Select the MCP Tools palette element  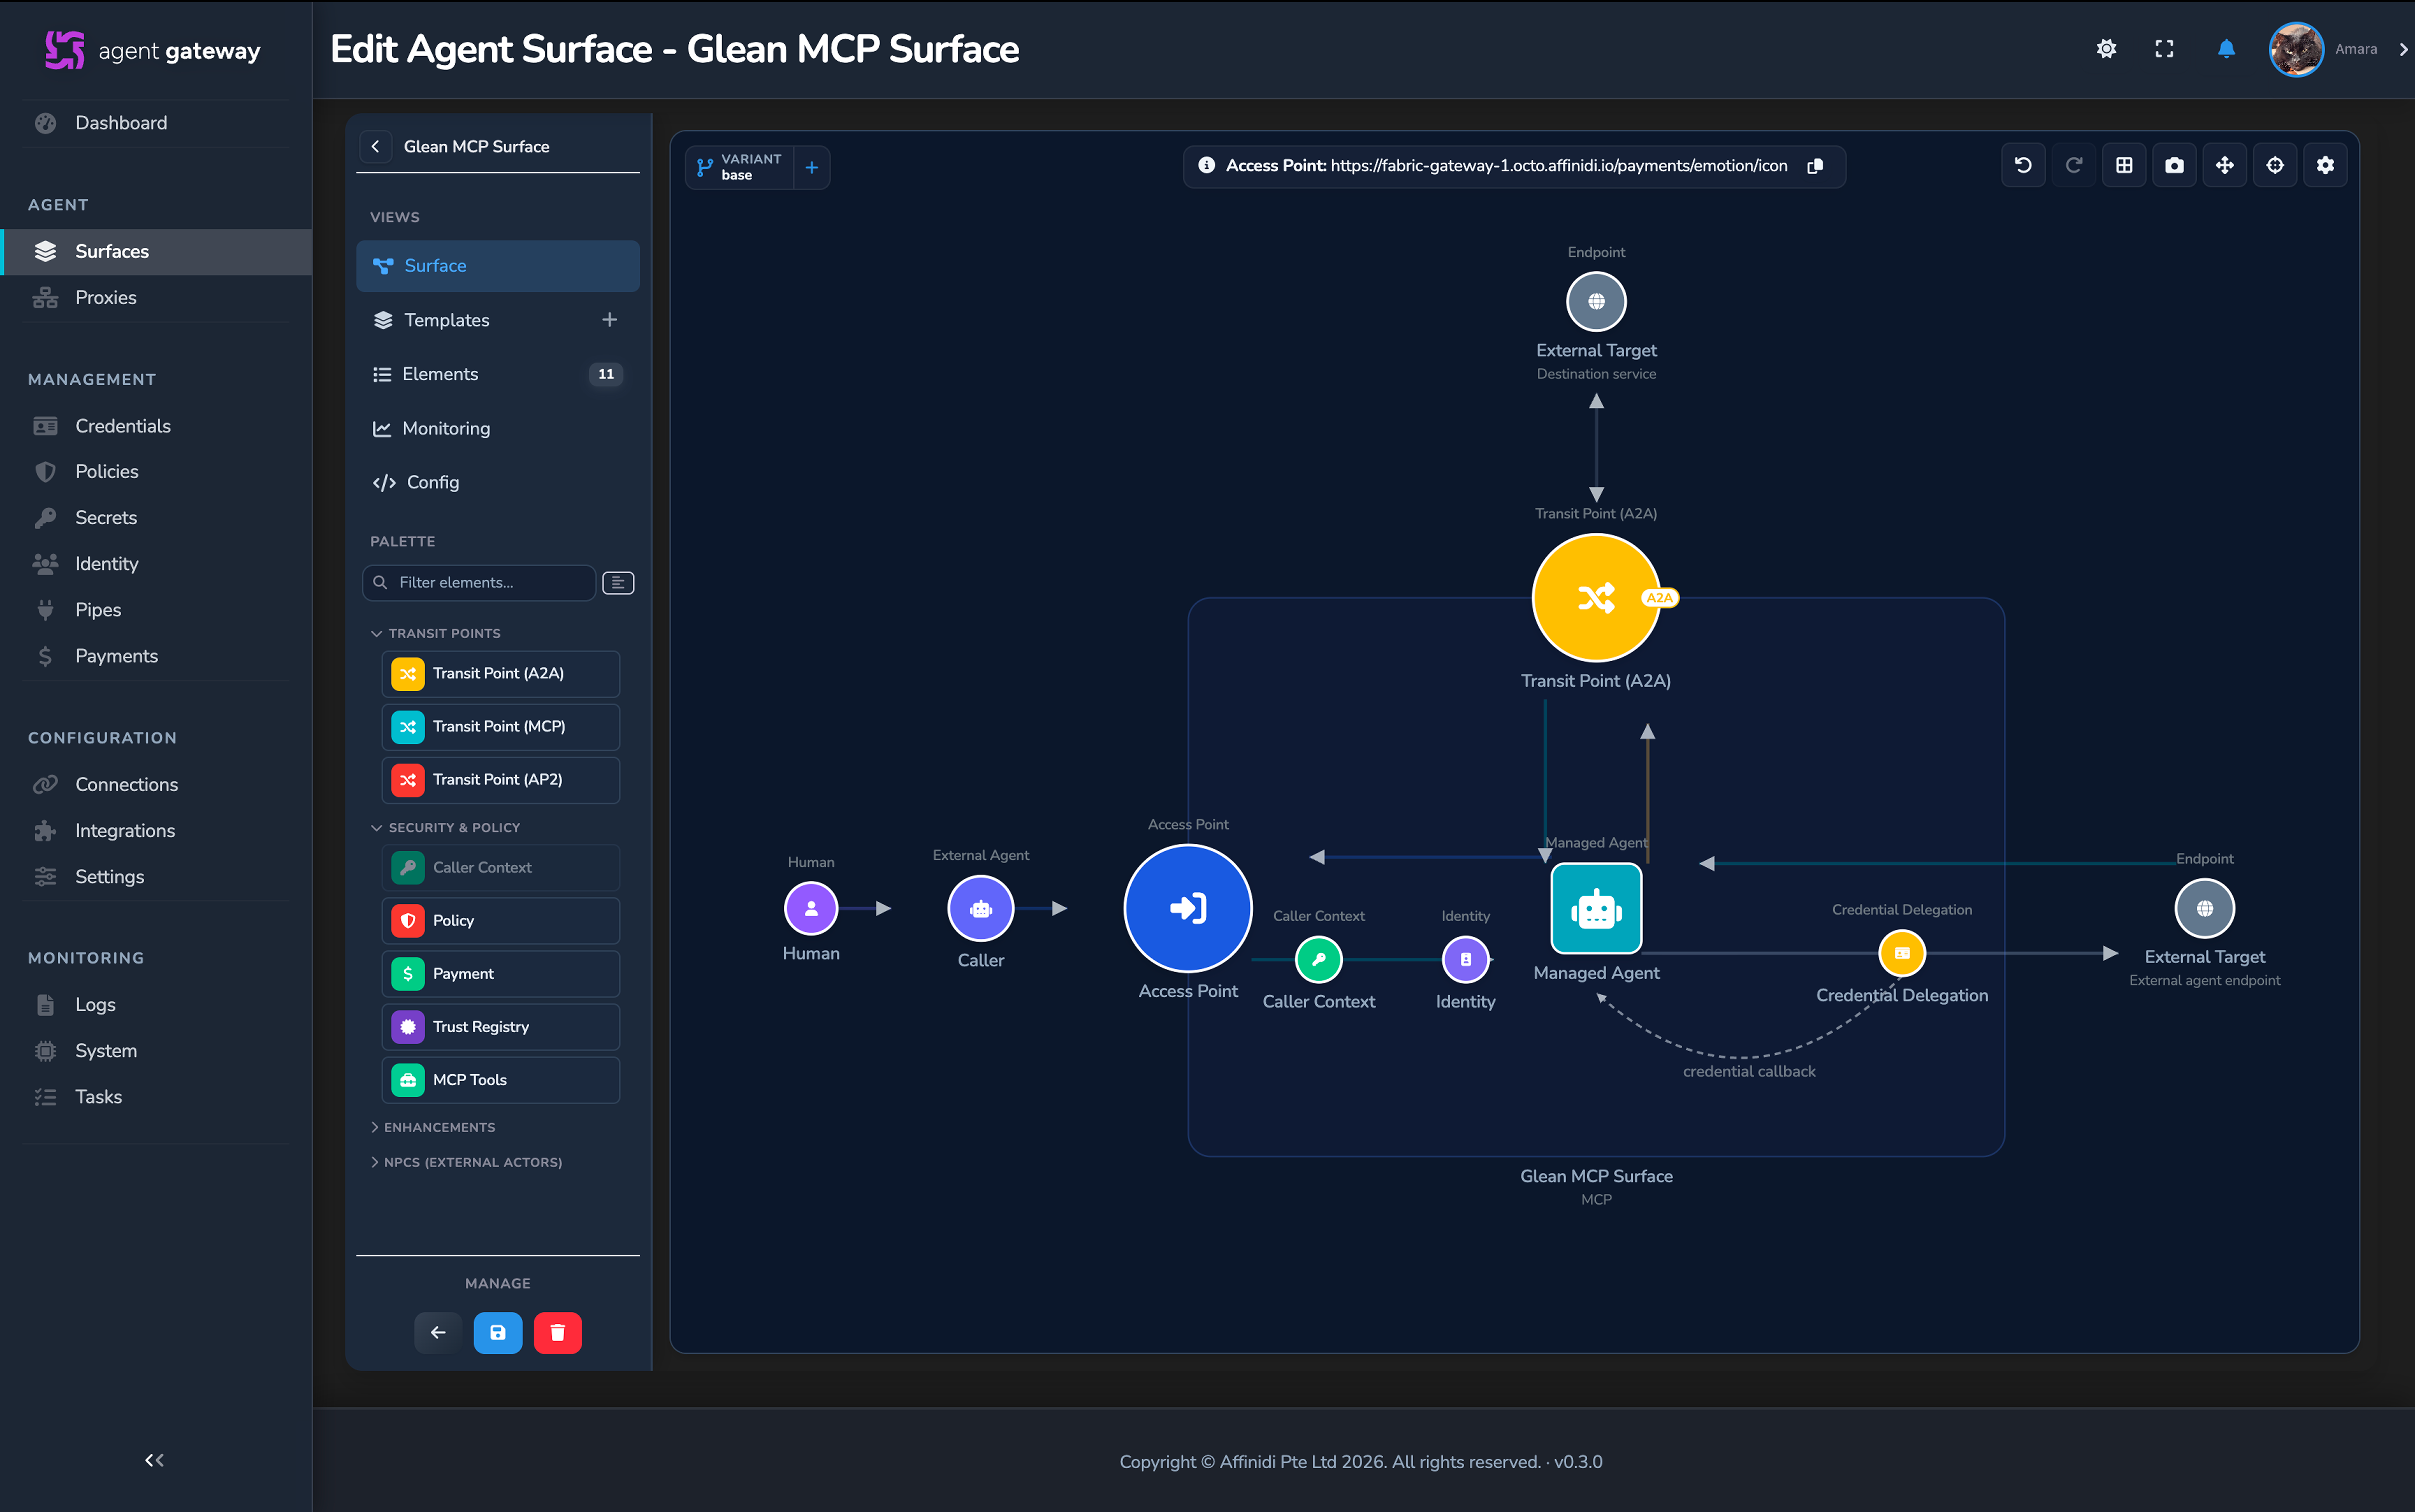click(x=500, y=1079)
